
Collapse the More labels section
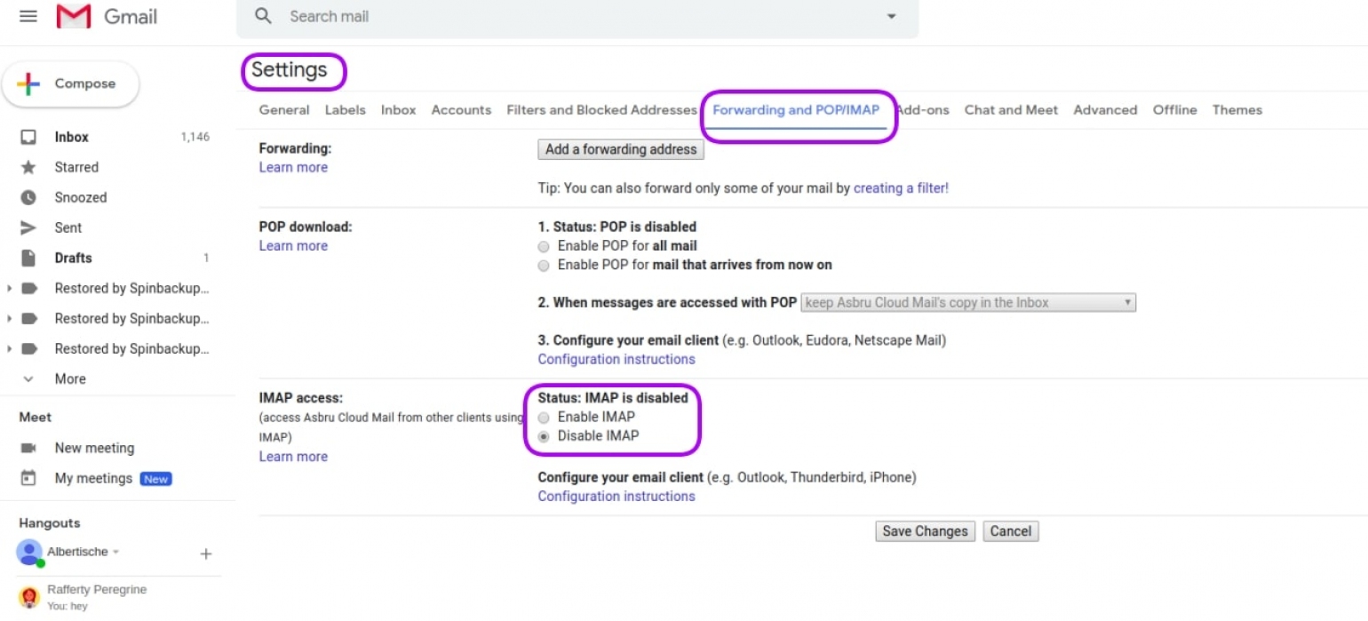tap(68, 378)
